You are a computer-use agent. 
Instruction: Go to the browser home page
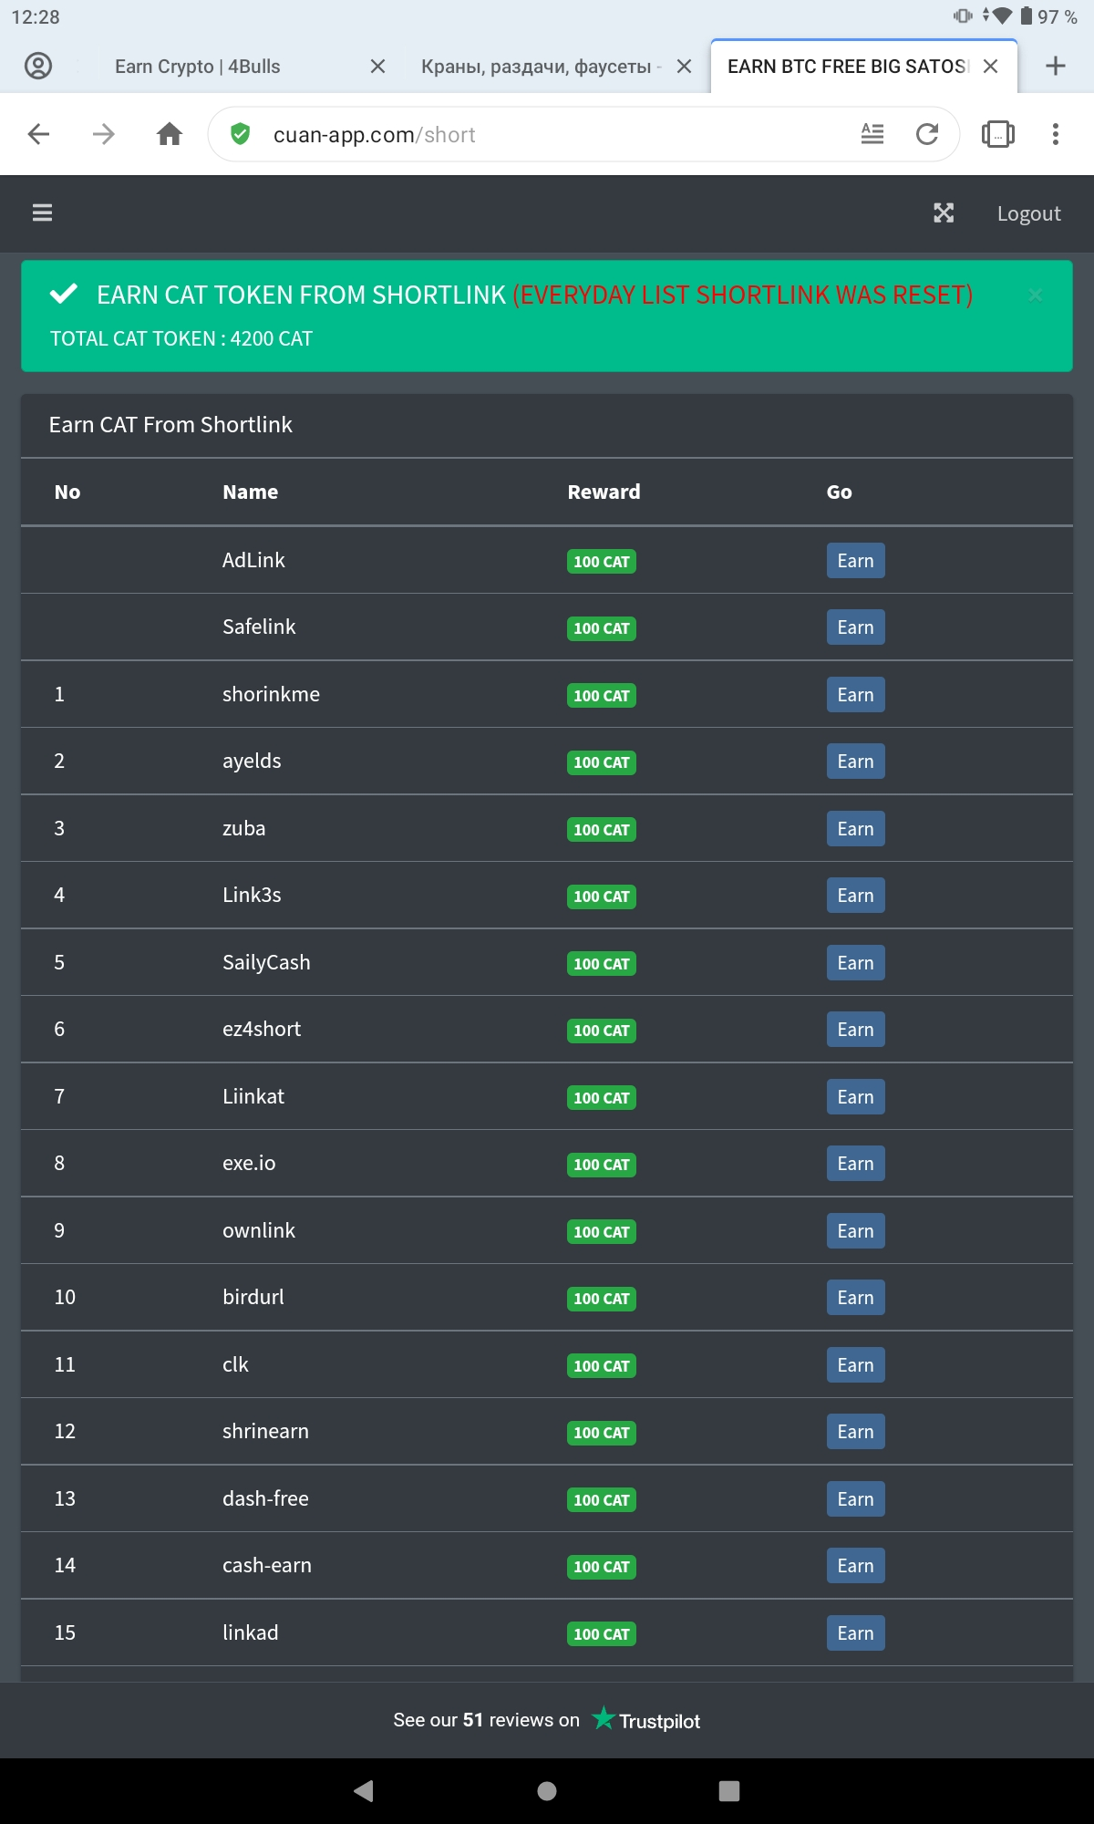click(170, 135)
